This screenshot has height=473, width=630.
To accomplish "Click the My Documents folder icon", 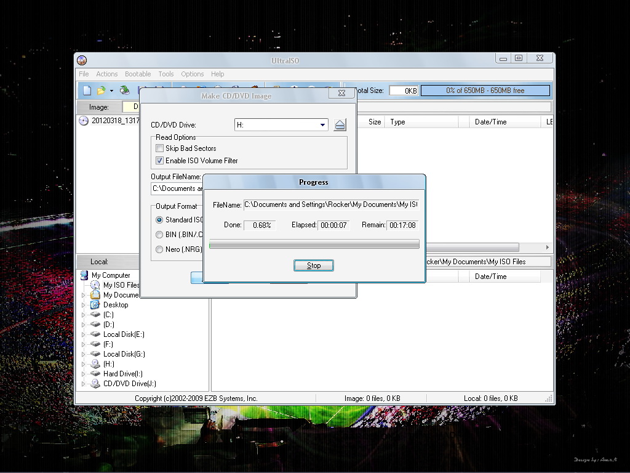I will click(x=95, y=295).
